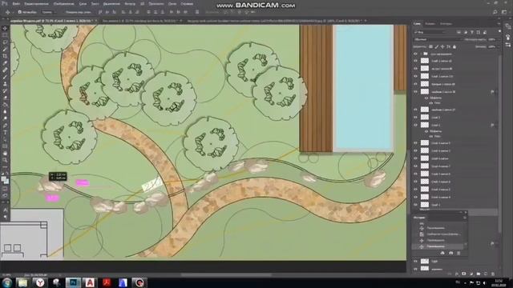The image size is (513, 288).
Task: Open the blend mode dropdown
Action: click(x=437, y=39)
